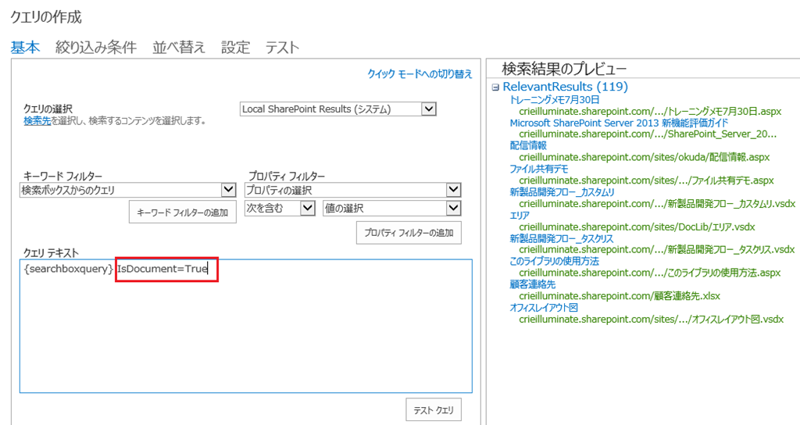
Task: Open 値の選択 dropdown
Action: point(392,208)
